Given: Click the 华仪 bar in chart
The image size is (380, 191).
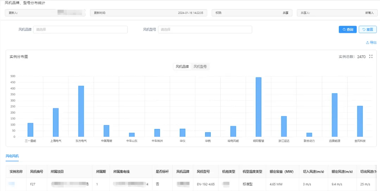Looking at the screenshot, I should point(183,133).
